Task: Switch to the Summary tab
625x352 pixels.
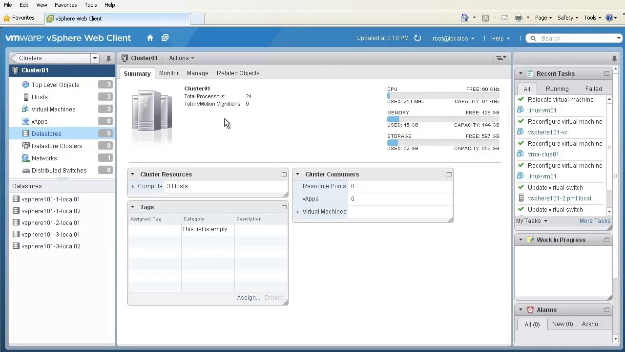Action: pos(137,73)
